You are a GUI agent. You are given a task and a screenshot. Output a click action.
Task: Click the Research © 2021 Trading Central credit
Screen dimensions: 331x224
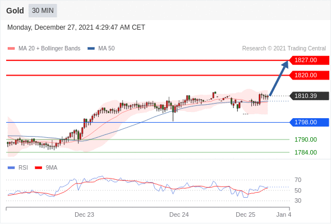click(x=284, y=49)
